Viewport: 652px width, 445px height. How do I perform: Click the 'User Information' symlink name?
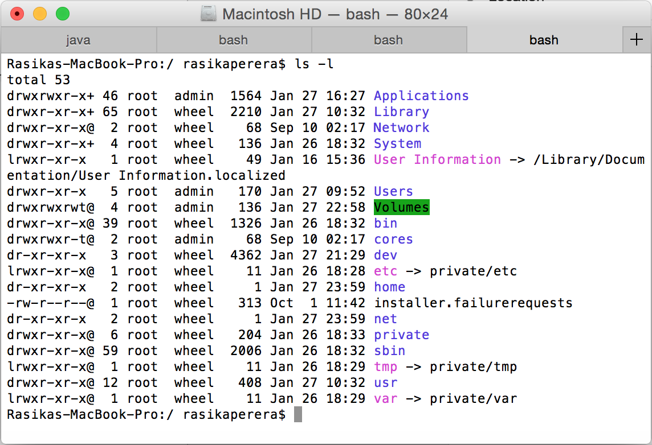[438, 159]
